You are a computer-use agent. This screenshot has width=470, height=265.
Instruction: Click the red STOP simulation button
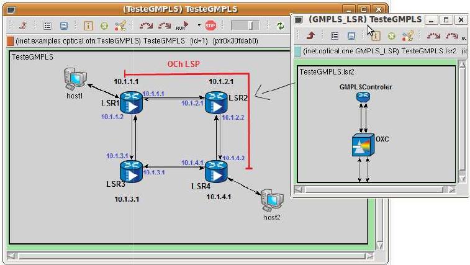click(210, 26)
